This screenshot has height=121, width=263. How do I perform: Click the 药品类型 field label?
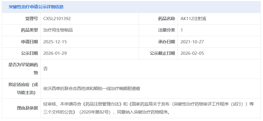tap(29, 30)
